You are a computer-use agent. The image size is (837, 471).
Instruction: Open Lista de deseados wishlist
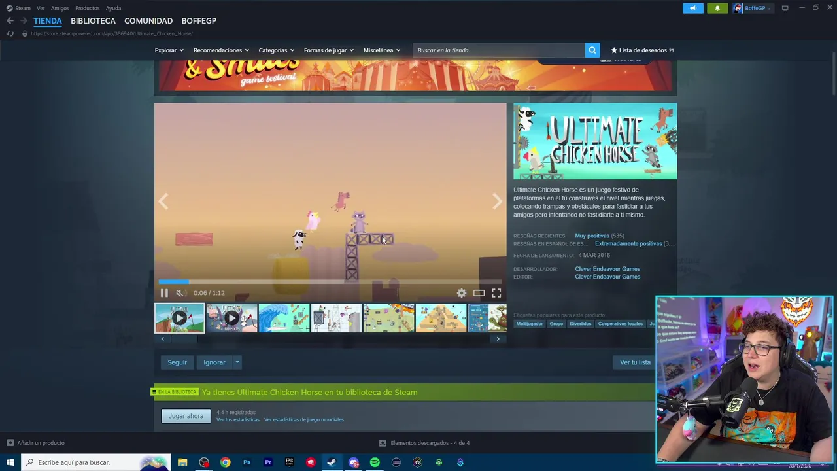642,50
